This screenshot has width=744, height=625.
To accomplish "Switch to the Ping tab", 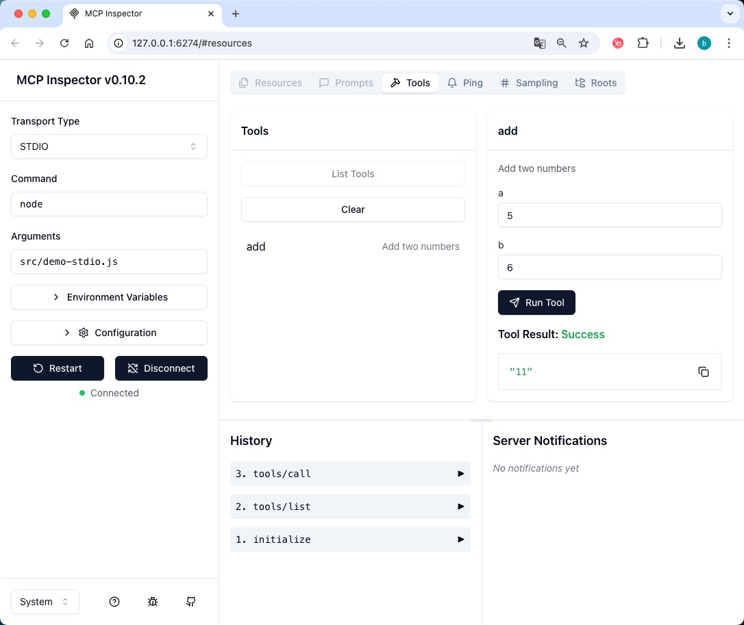I will point(465,83).
